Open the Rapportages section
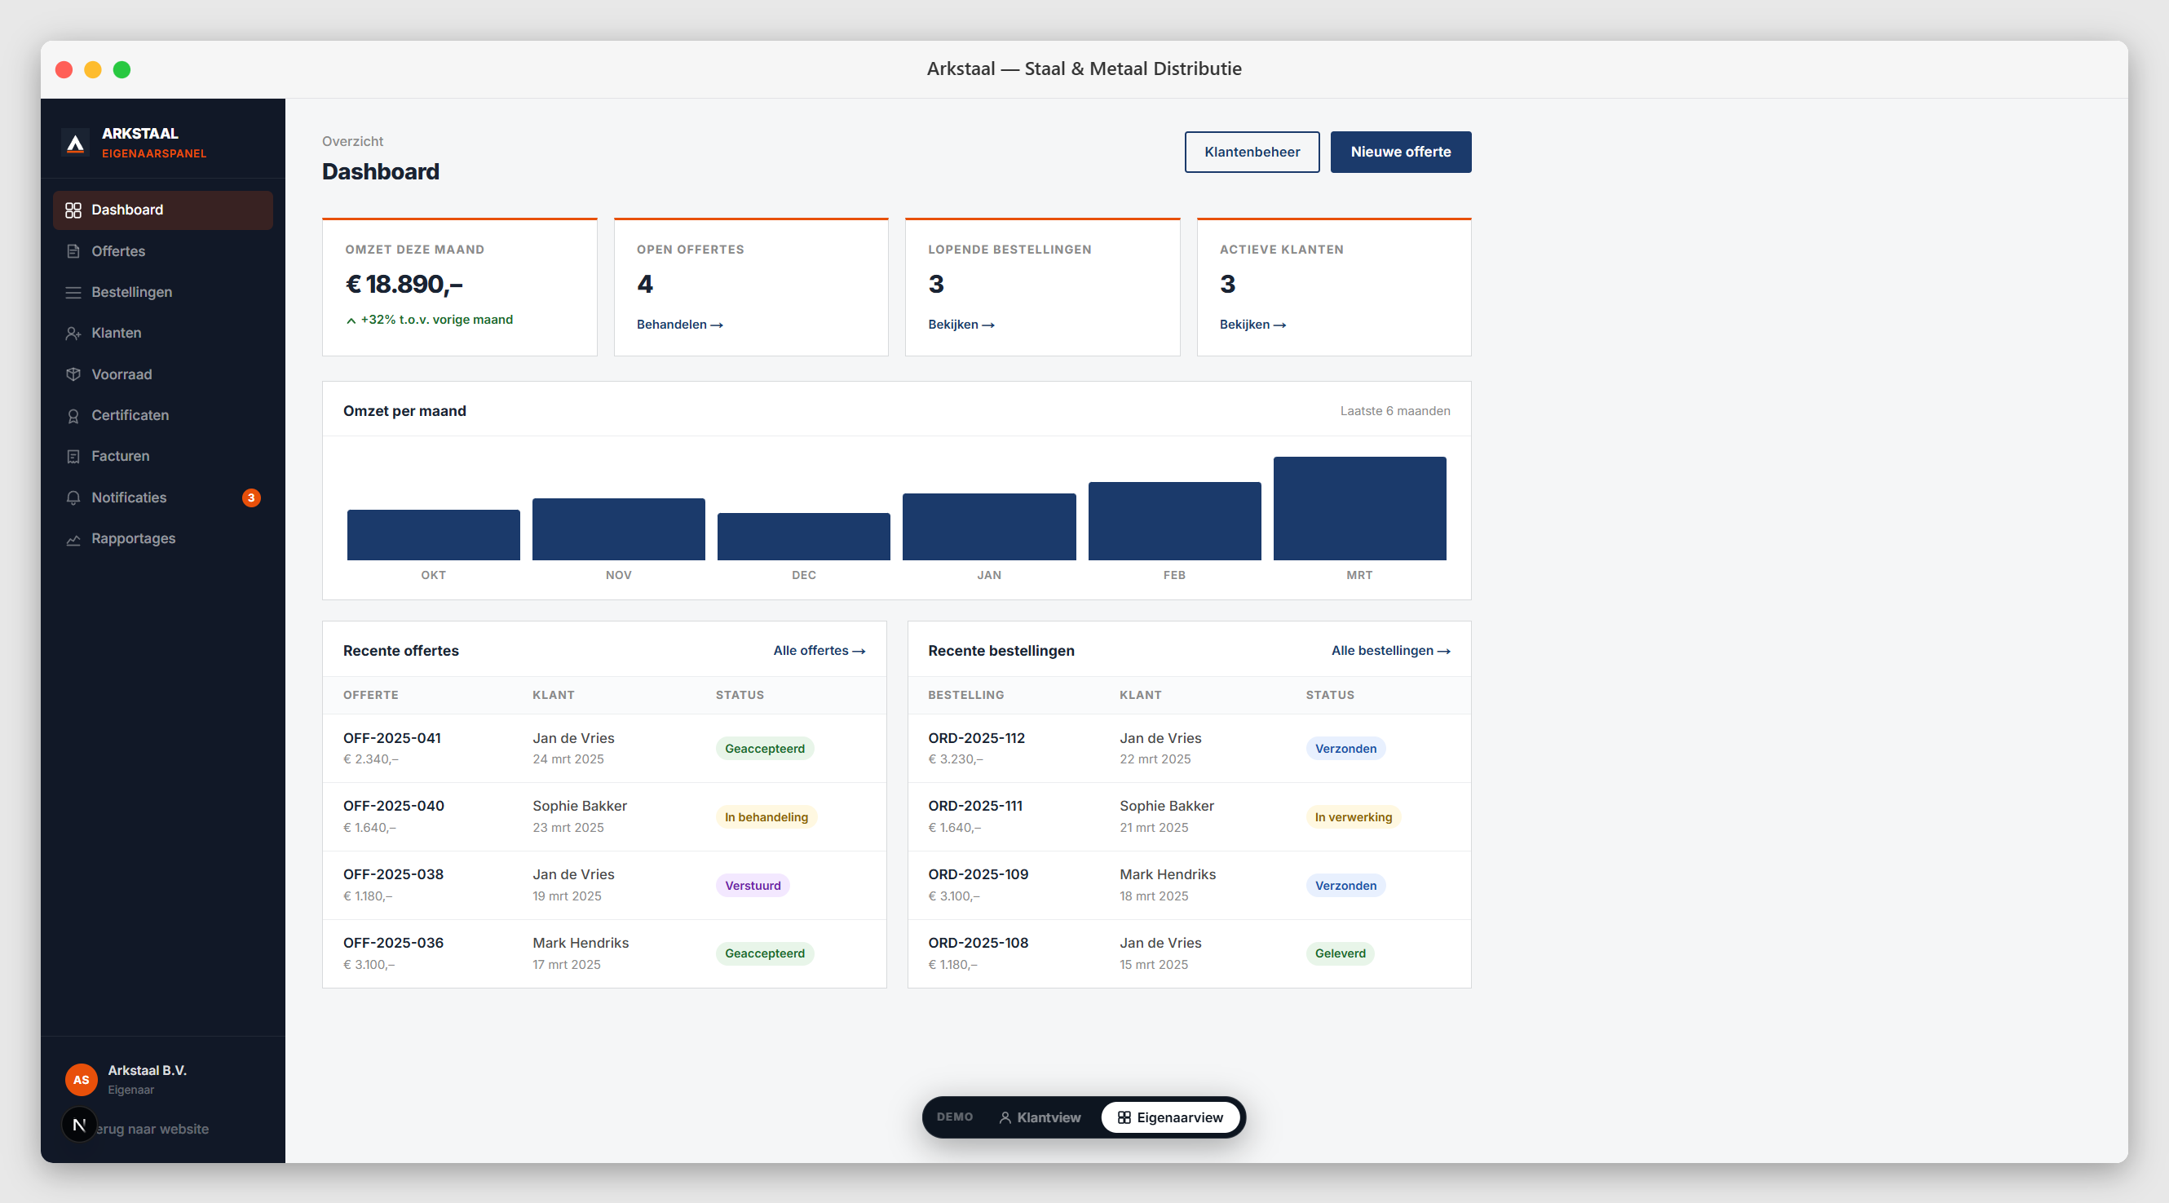The width and height of the screenshot is (2169, 1203). click(133, 538)
